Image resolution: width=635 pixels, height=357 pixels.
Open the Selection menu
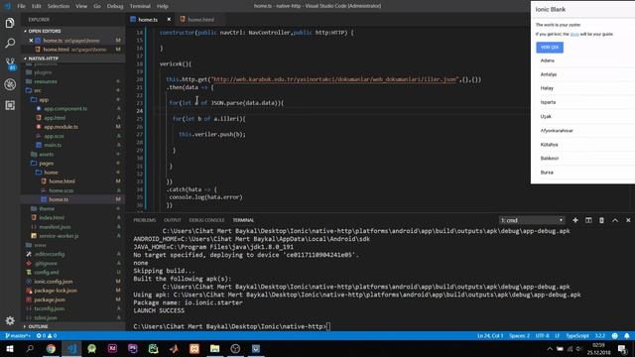[x=59, y=6]
